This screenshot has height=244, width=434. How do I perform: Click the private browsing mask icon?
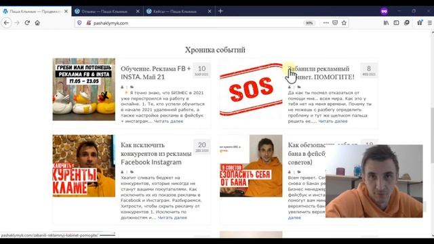pos(384,12)
